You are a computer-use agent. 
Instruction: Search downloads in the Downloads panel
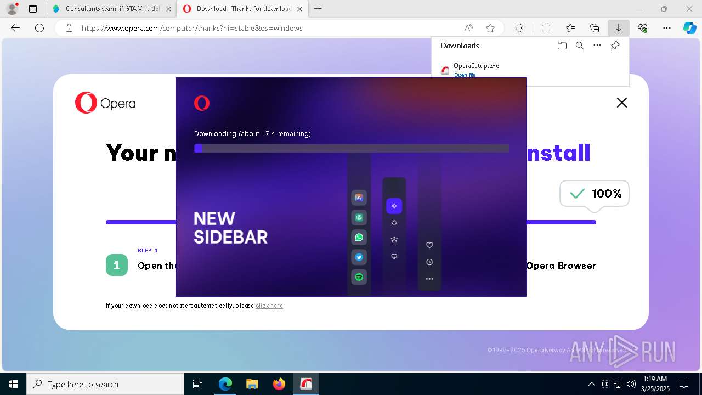click(579, 46)
